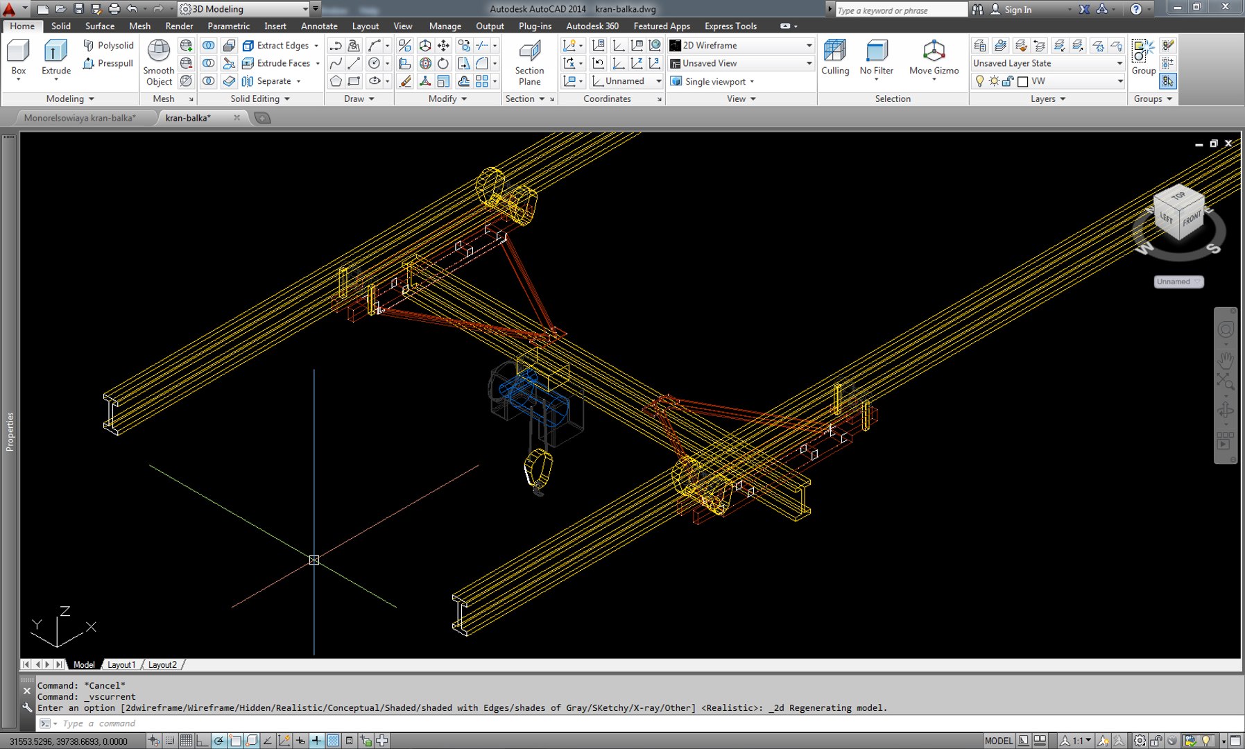
Task: Toggle Polar Tracking in status bar
Action: click(218, 741)
